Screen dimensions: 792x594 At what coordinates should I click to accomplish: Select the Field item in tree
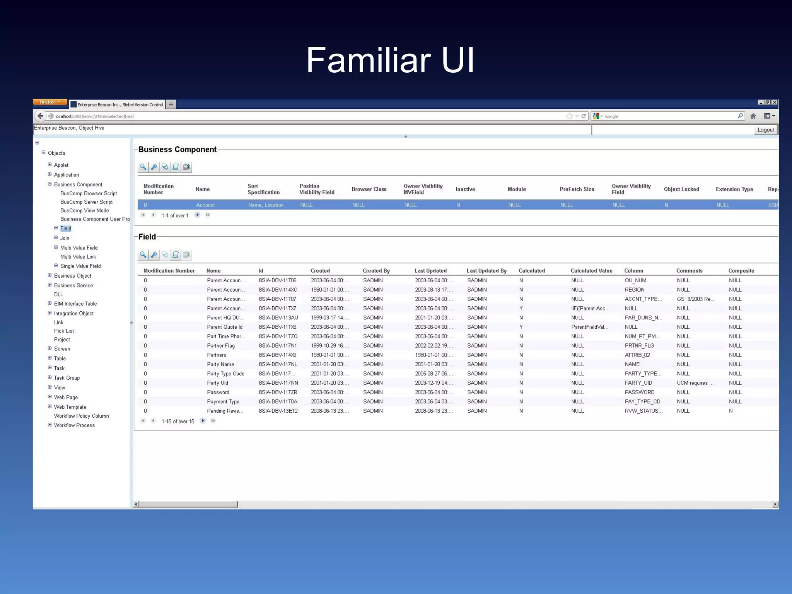(x=66, y=229)
